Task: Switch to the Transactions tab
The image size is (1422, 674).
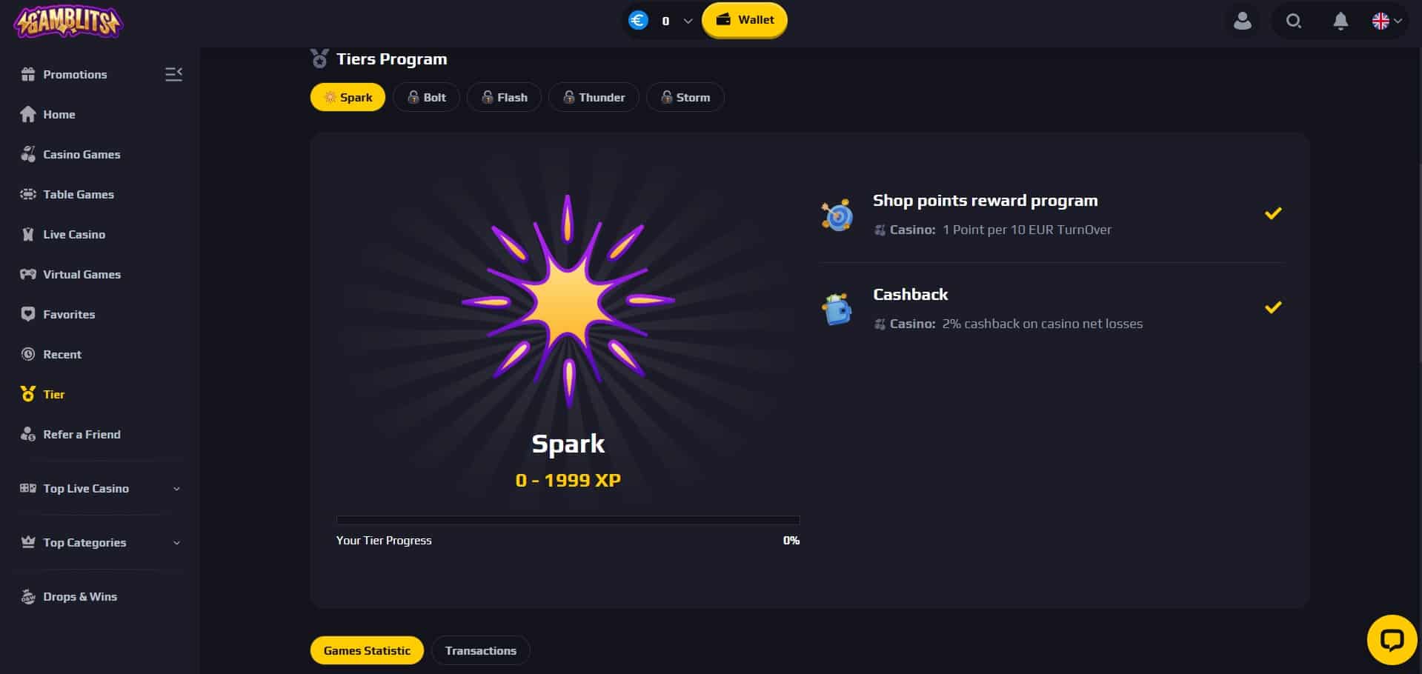Action: 480,650
